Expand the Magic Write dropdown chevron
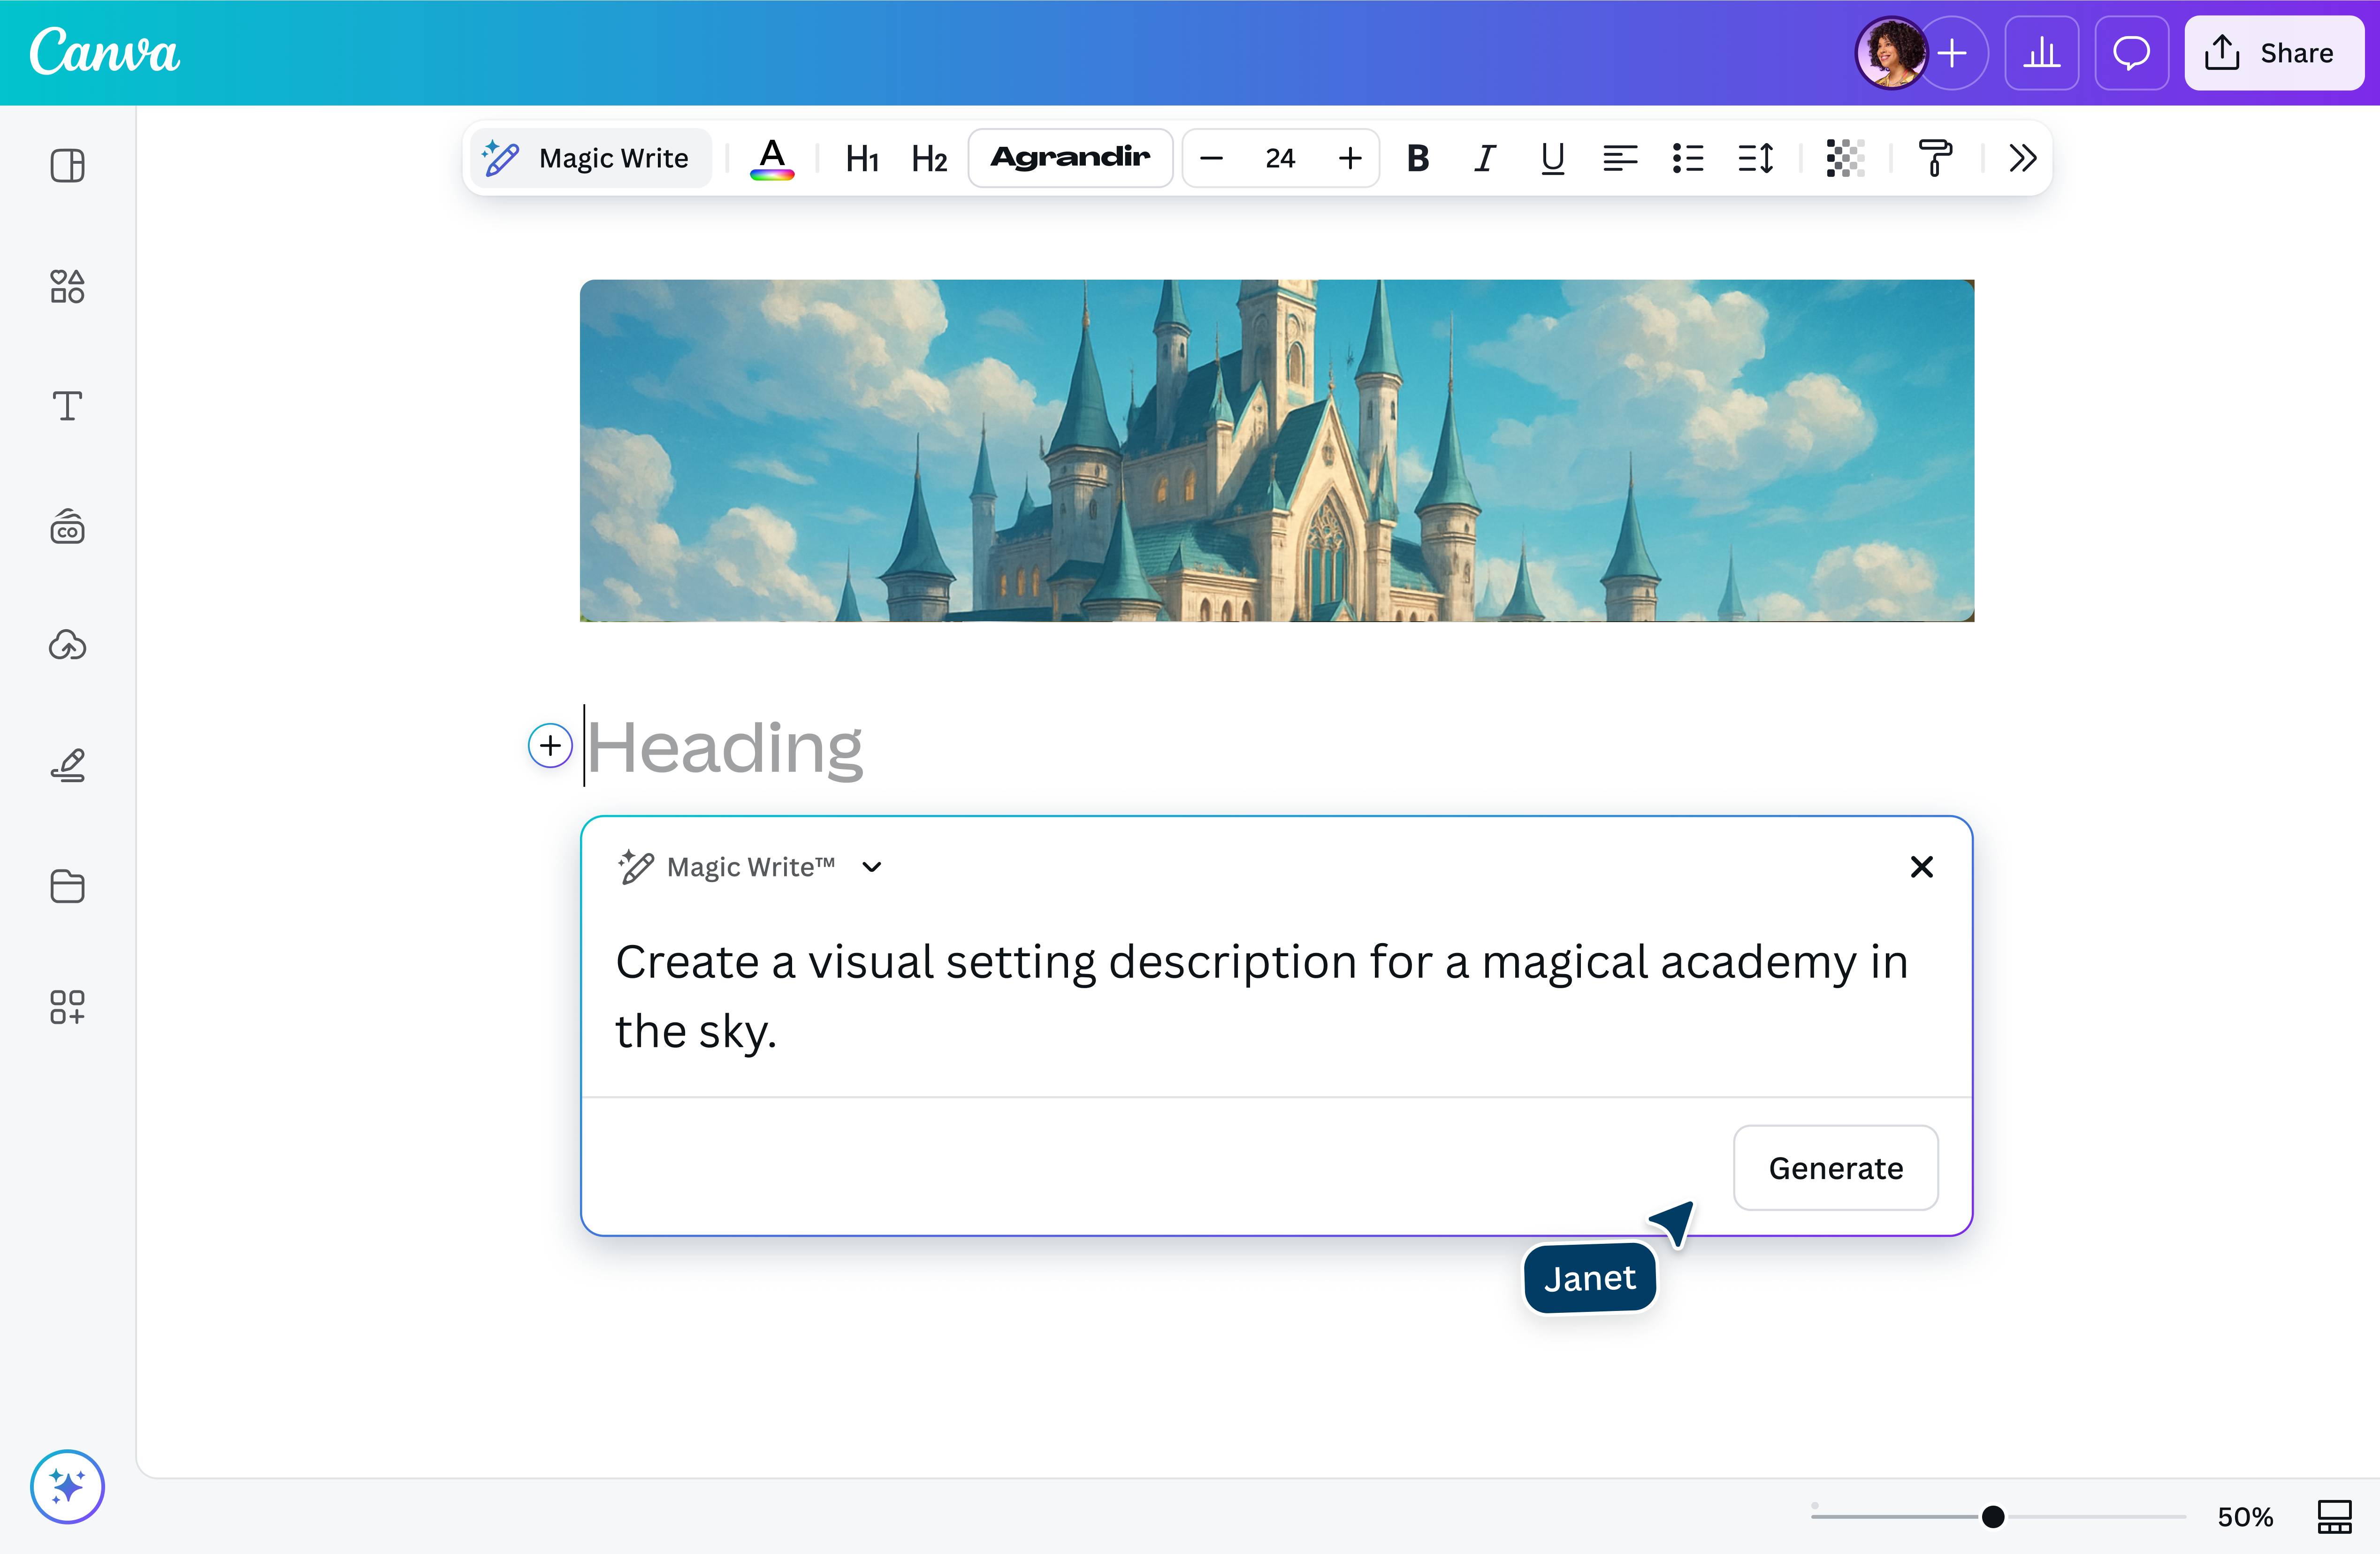The image size is (2380, 1554). tap(871, 866)
